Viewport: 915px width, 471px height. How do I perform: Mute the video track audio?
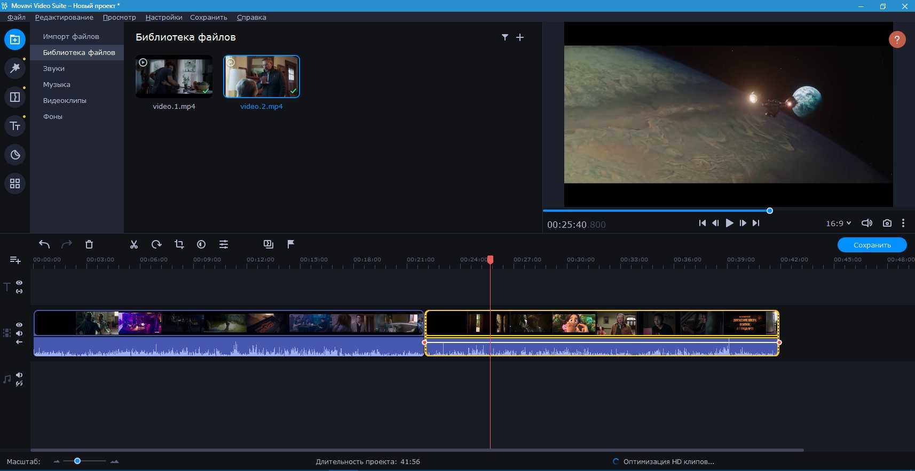pyautogui.click(x=19, y=333)
